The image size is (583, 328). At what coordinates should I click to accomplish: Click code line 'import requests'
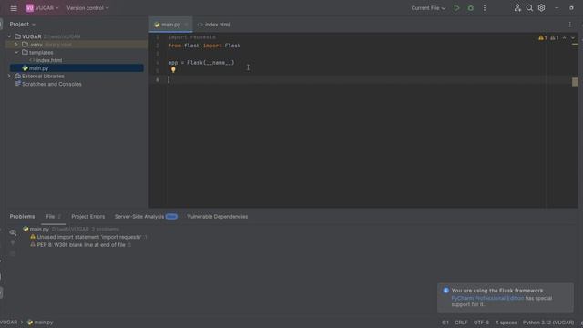[191, 37]
